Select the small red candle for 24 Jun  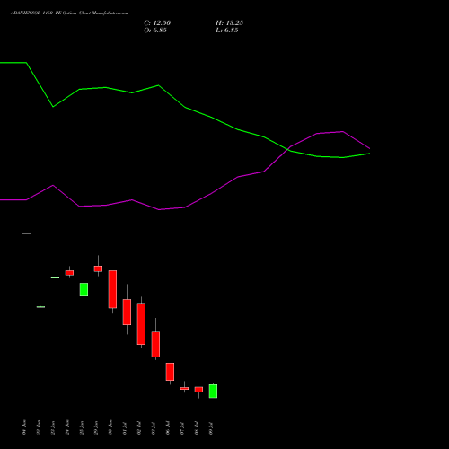pyautogui.click(x=69, y=273)
